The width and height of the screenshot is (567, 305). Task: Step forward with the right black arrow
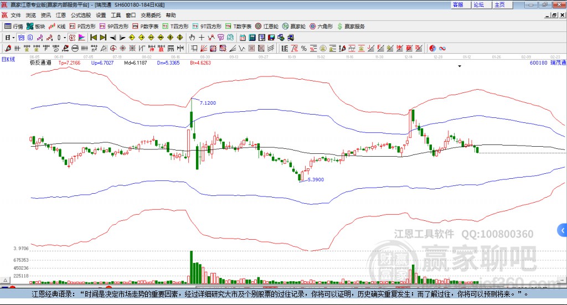tap(122, 38)
